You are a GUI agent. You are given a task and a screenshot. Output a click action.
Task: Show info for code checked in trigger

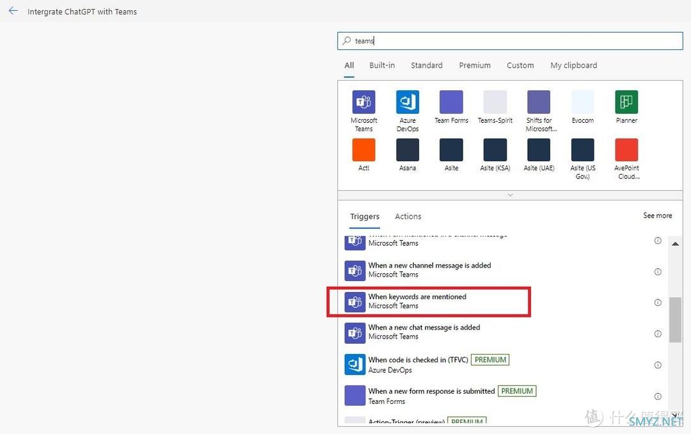pyautogui.click(x=658, y=366)
